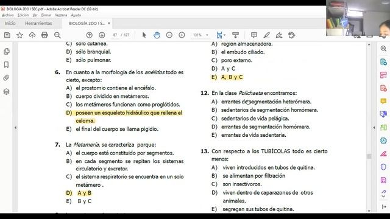Click search tool in right pane
390x219 pixels.
point(383,49)
